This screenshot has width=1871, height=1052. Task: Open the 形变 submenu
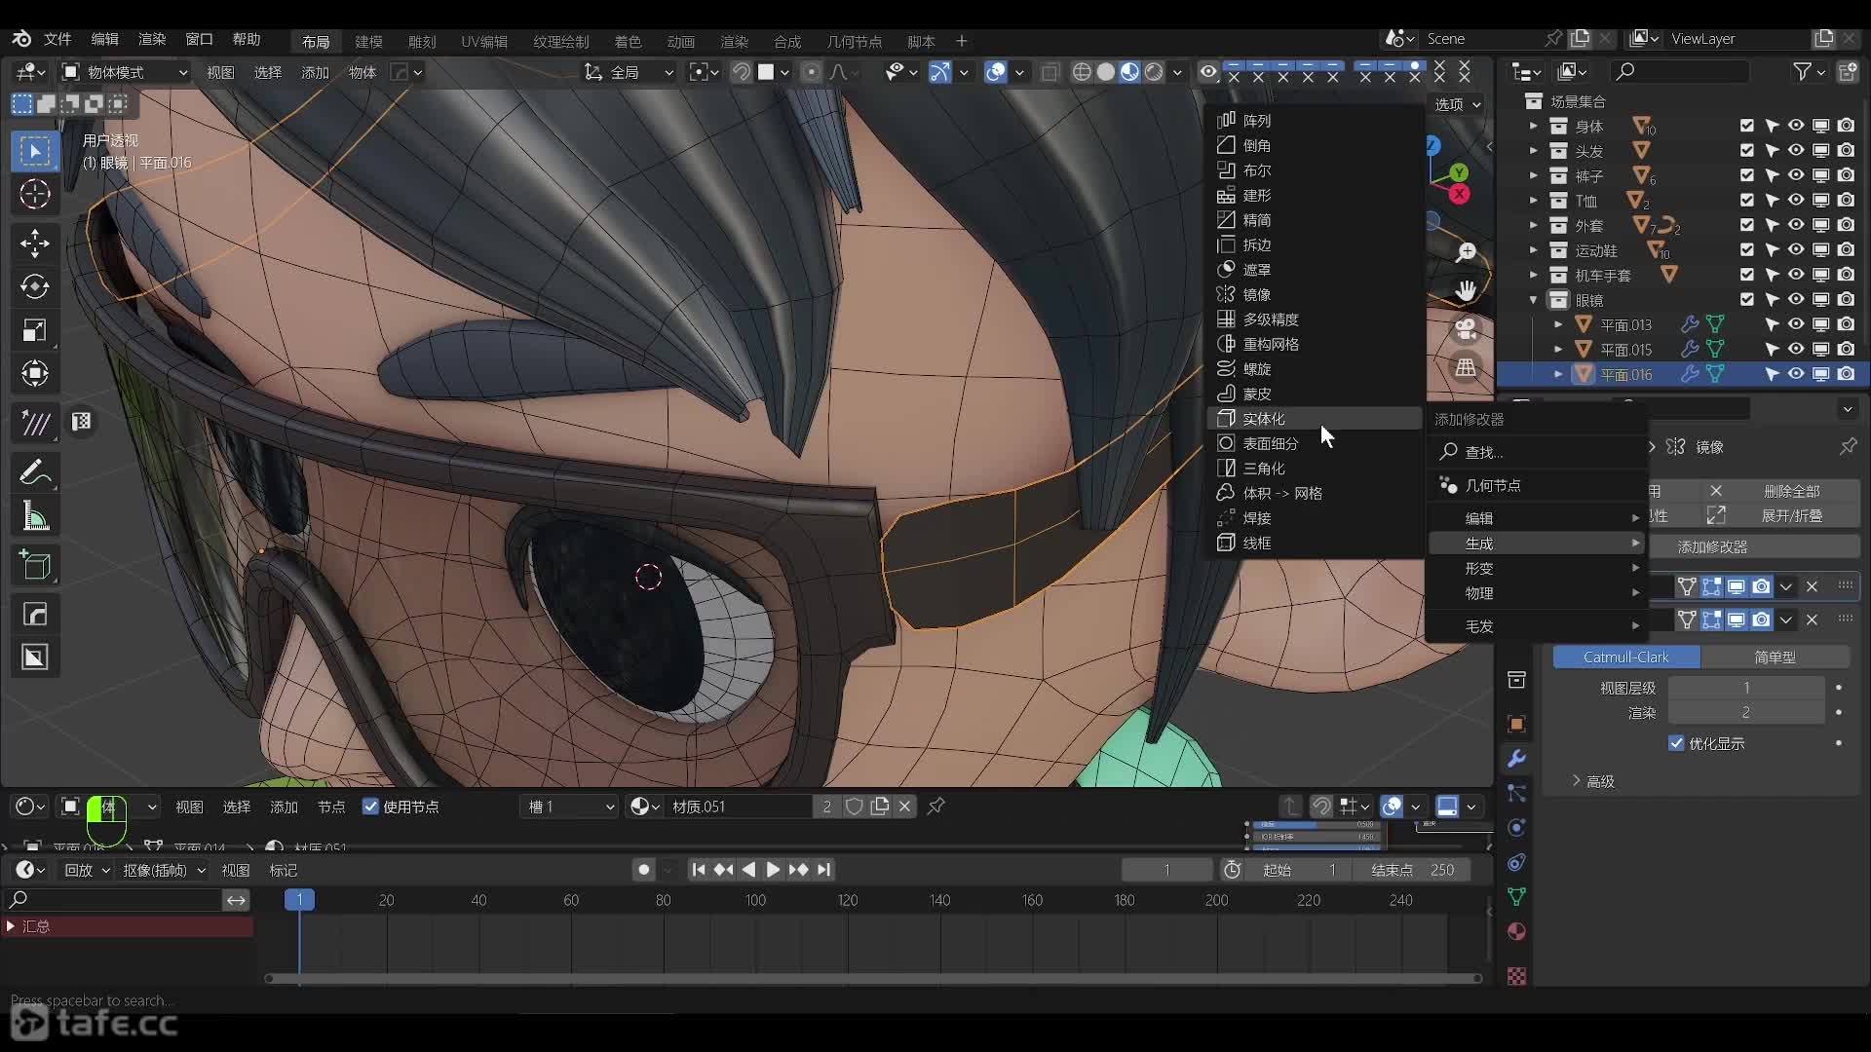1537,568
